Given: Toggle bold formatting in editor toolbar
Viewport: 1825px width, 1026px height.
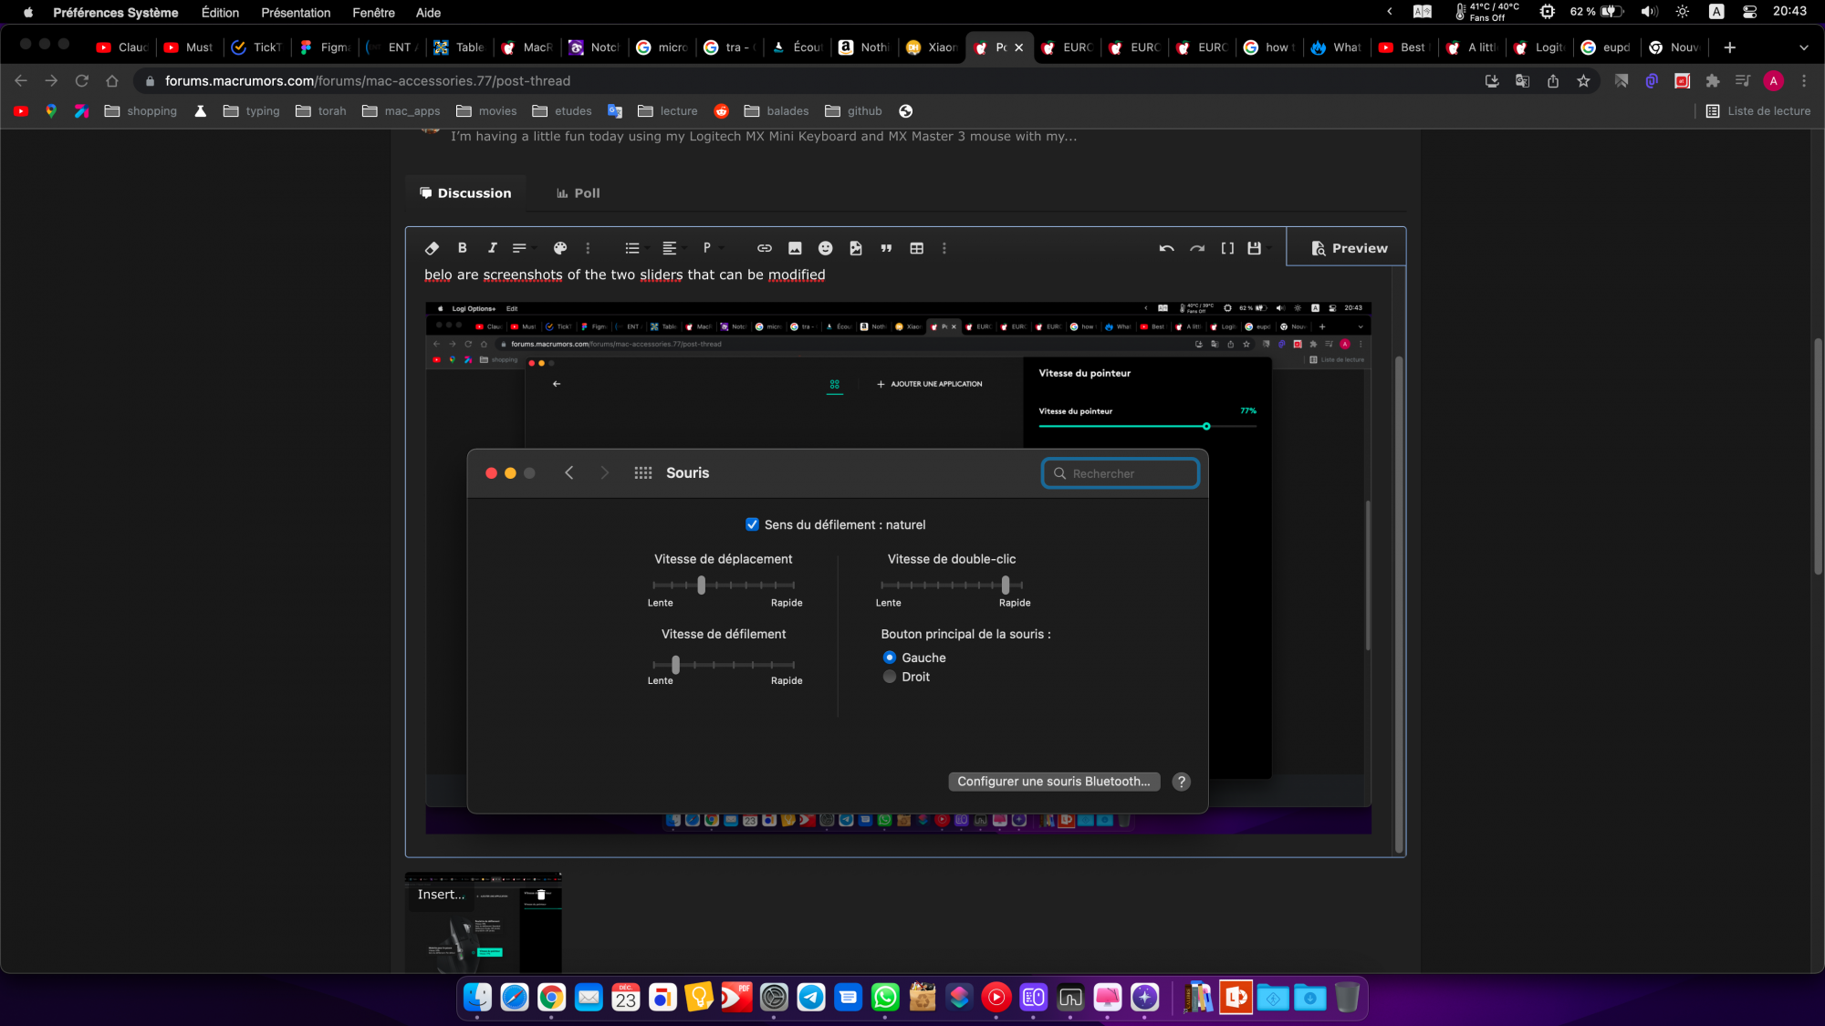Looking at the screenshot, I should [x=462, y=248].
